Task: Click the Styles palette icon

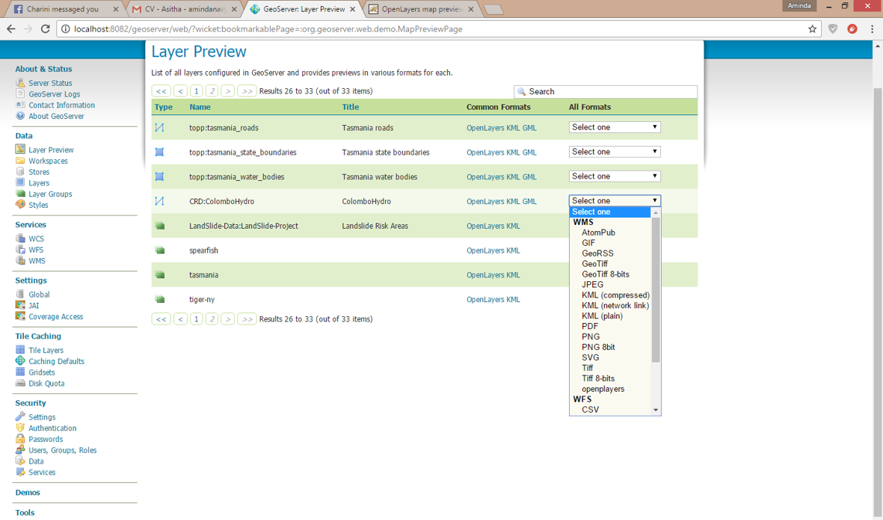Action: point(20,204)
